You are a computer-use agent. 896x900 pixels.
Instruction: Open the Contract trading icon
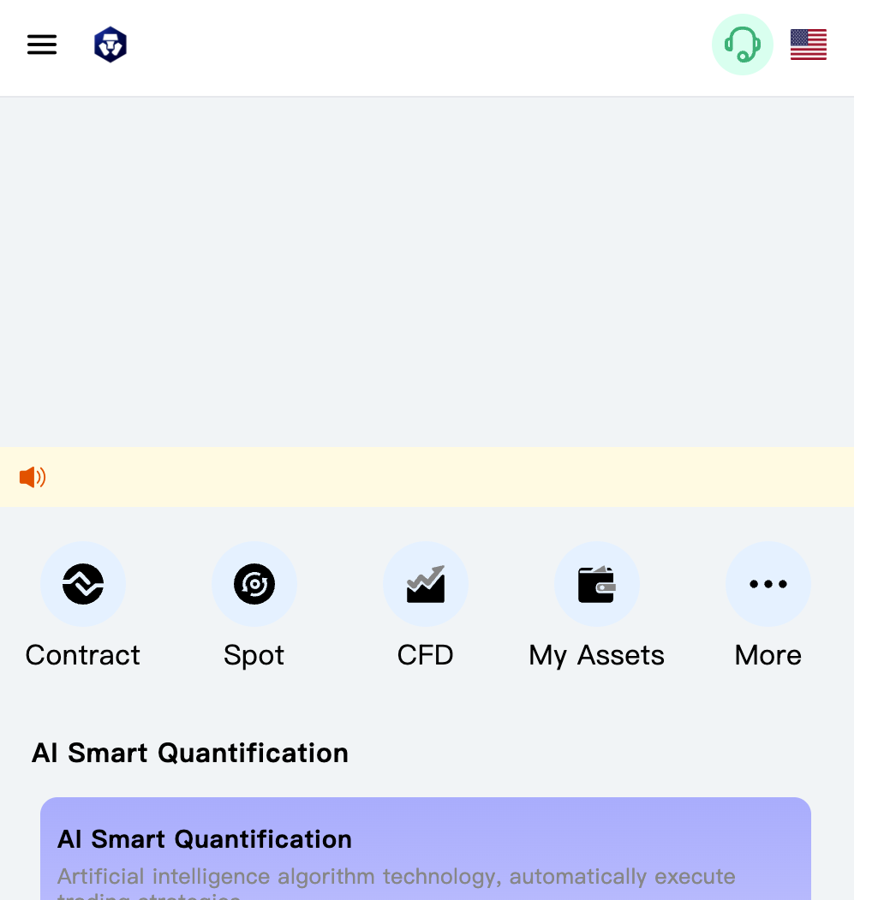click(83, 584)
